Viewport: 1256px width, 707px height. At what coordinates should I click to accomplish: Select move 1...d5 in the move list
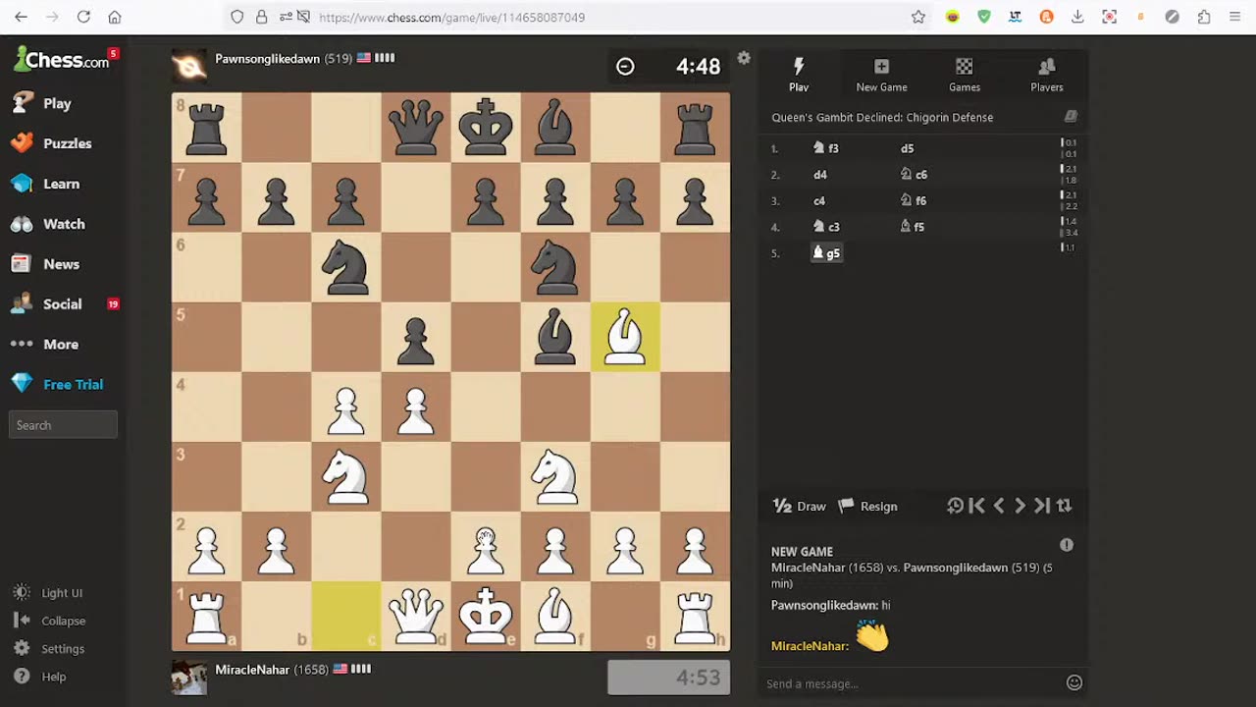tap(907, 148)
